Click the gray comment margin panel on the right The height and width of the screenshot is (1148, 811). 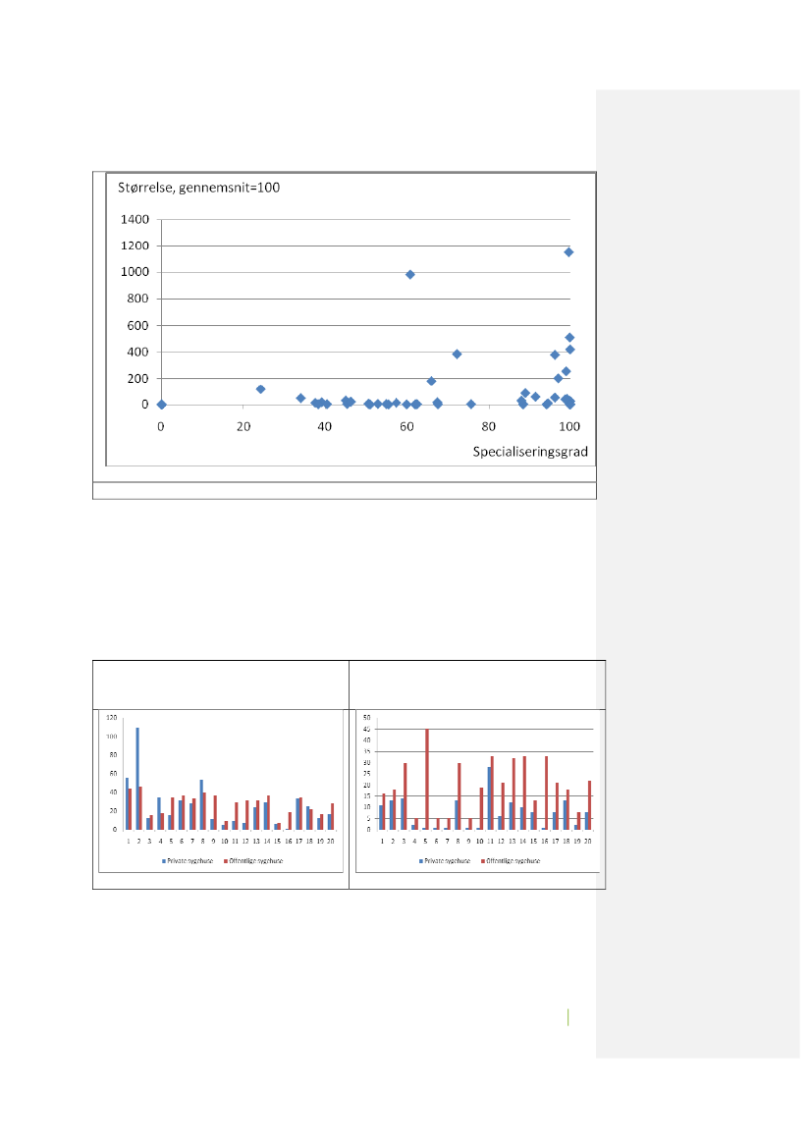(697, 574)
